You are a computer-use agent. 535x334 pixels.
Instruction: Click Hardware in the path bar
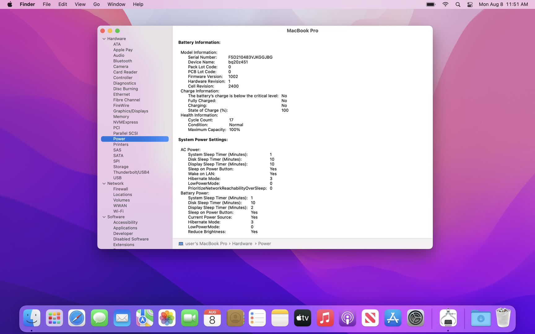242,244
